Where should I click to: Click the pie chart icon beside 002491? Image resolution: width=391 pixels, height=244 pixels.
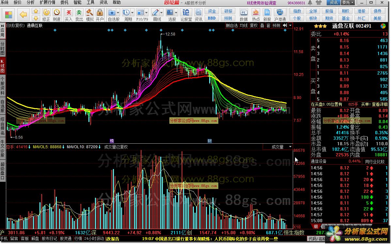(x=383, y=26)
